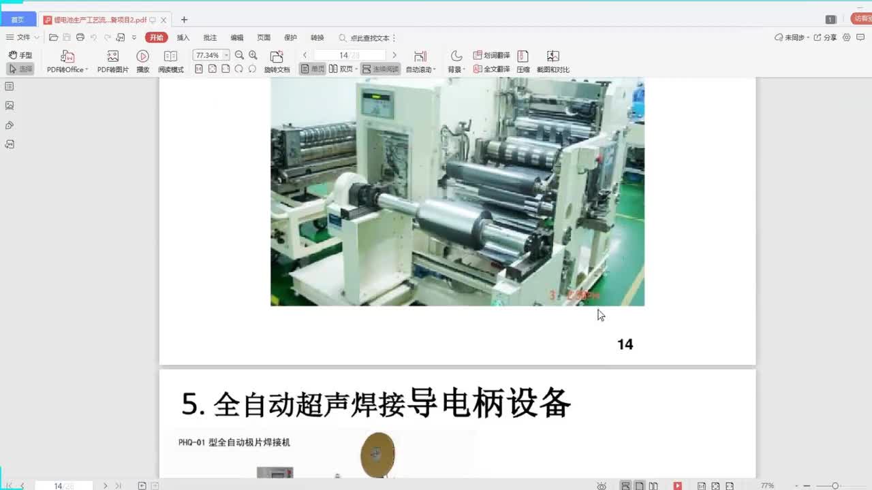Open settings gear in top right
872x490 pixels.
[x=847, y=37]
